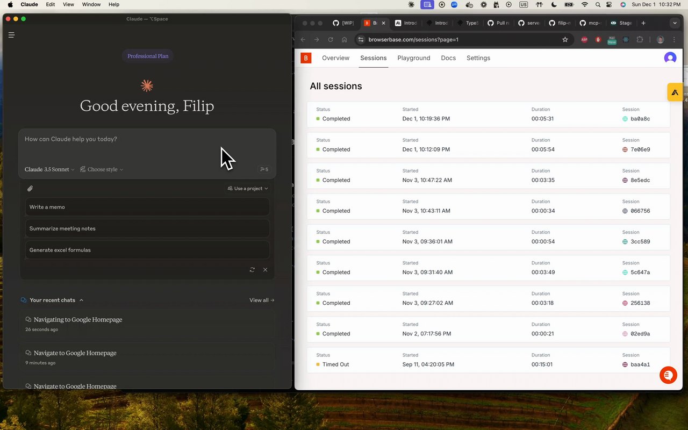Click the context count badge showing 5
The width and height of the screenshot is (688, 430).
pos(264,169)
